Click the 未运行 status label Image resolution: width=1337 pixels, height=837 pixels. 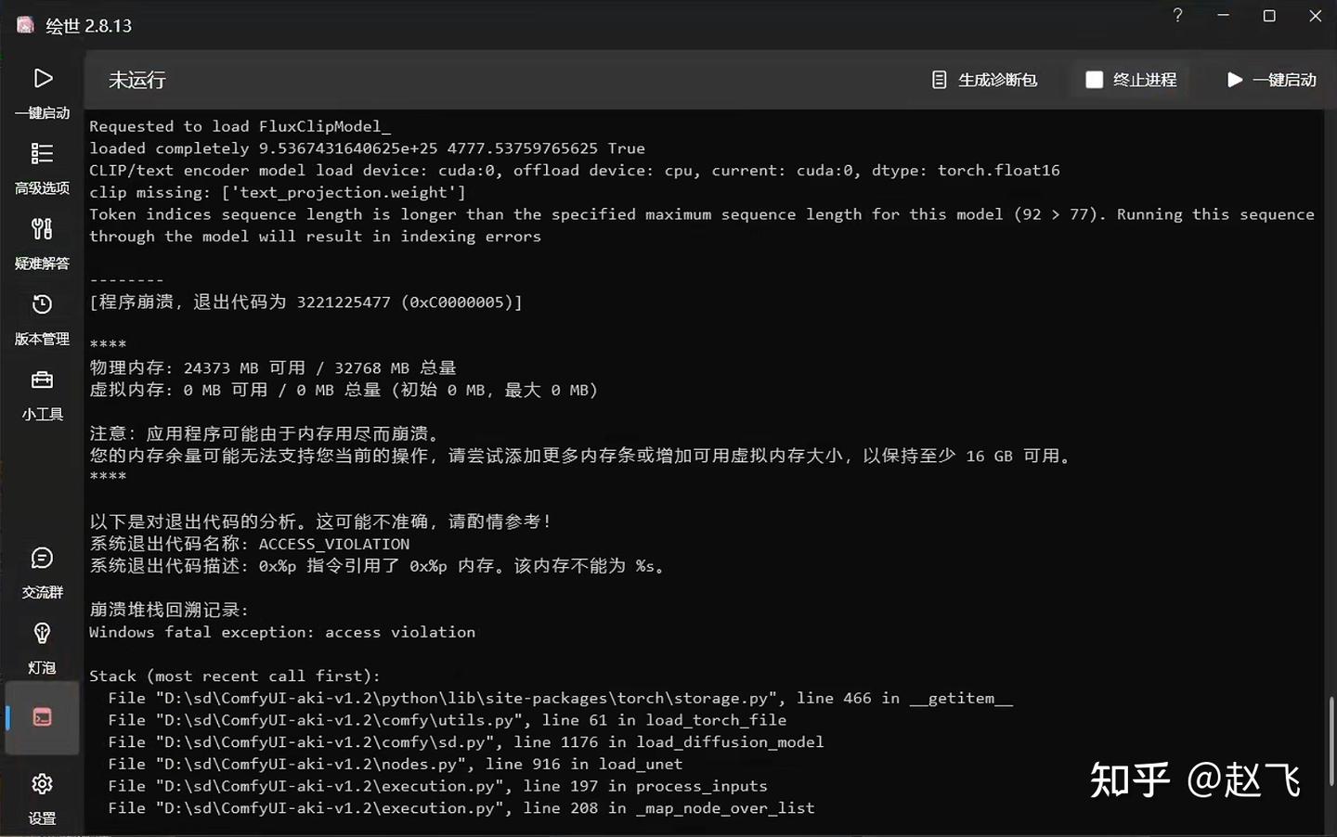point(137,81)
